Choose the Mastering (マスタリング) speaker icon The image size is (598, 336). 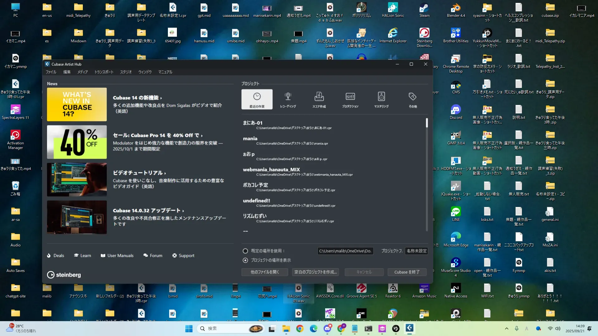click(381, 97)
